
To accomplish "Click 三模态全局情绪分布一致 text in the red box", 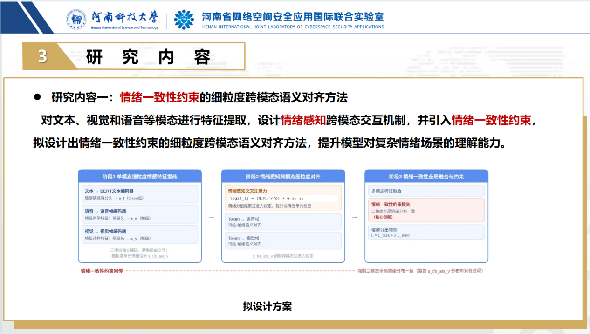I will 393,211.
